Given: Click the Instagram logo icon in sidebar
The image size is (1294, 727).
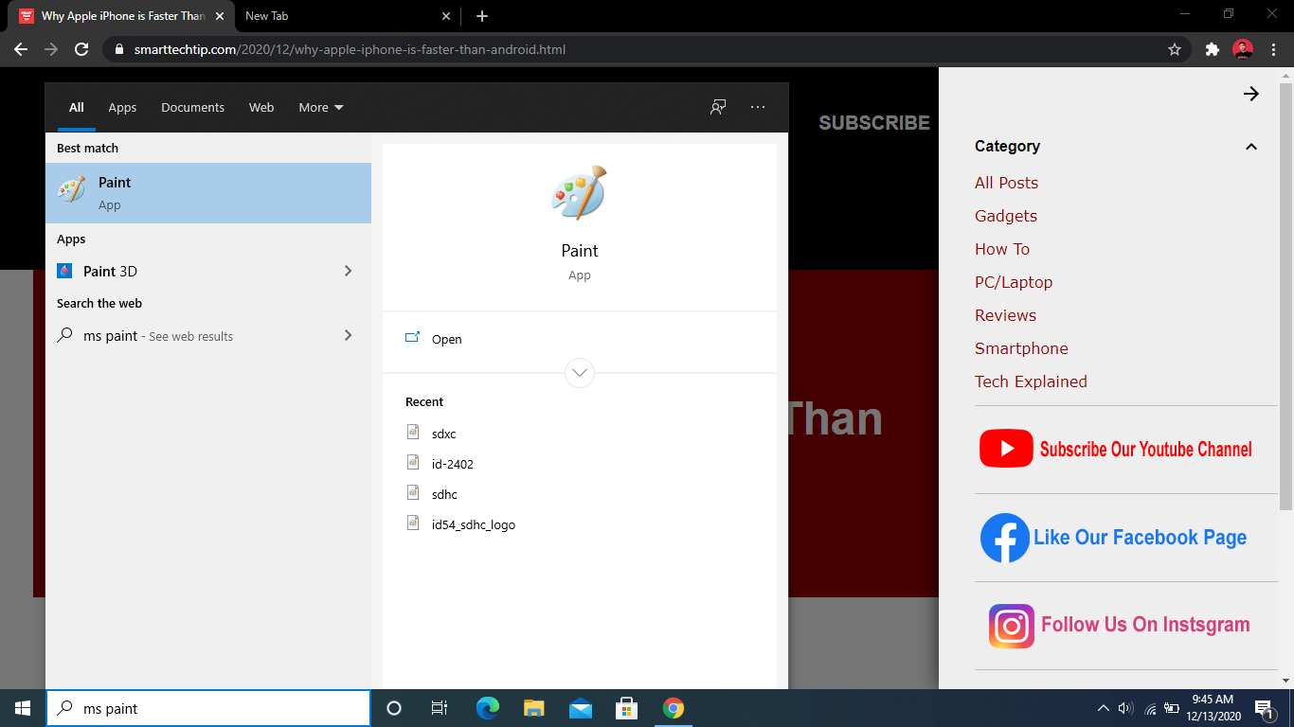Looking at the screenshot, I should tap(1012, 626).
